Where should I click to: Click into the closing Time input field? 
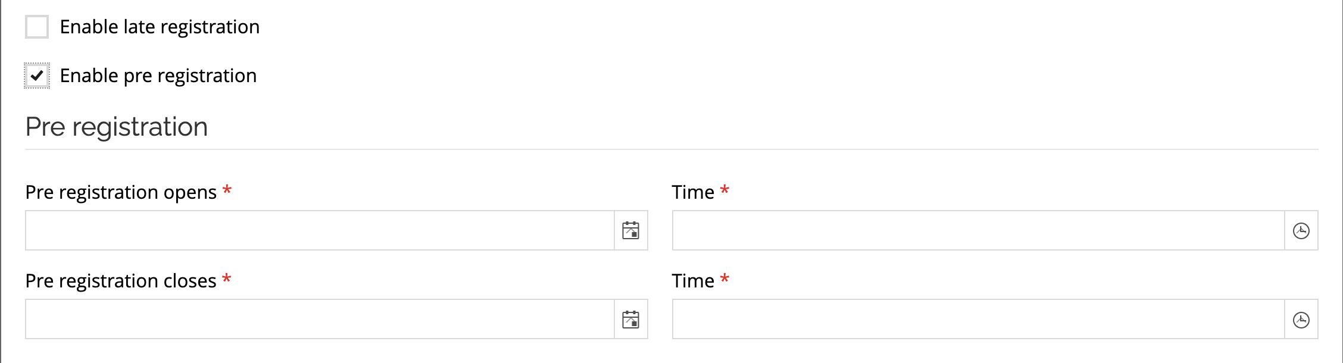pos(978,320)
